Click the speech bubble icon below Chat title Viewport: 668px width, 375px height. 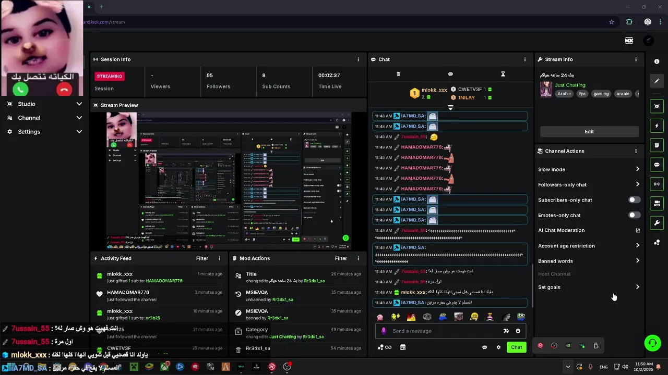pyautogui.click(x=450, y=74)
